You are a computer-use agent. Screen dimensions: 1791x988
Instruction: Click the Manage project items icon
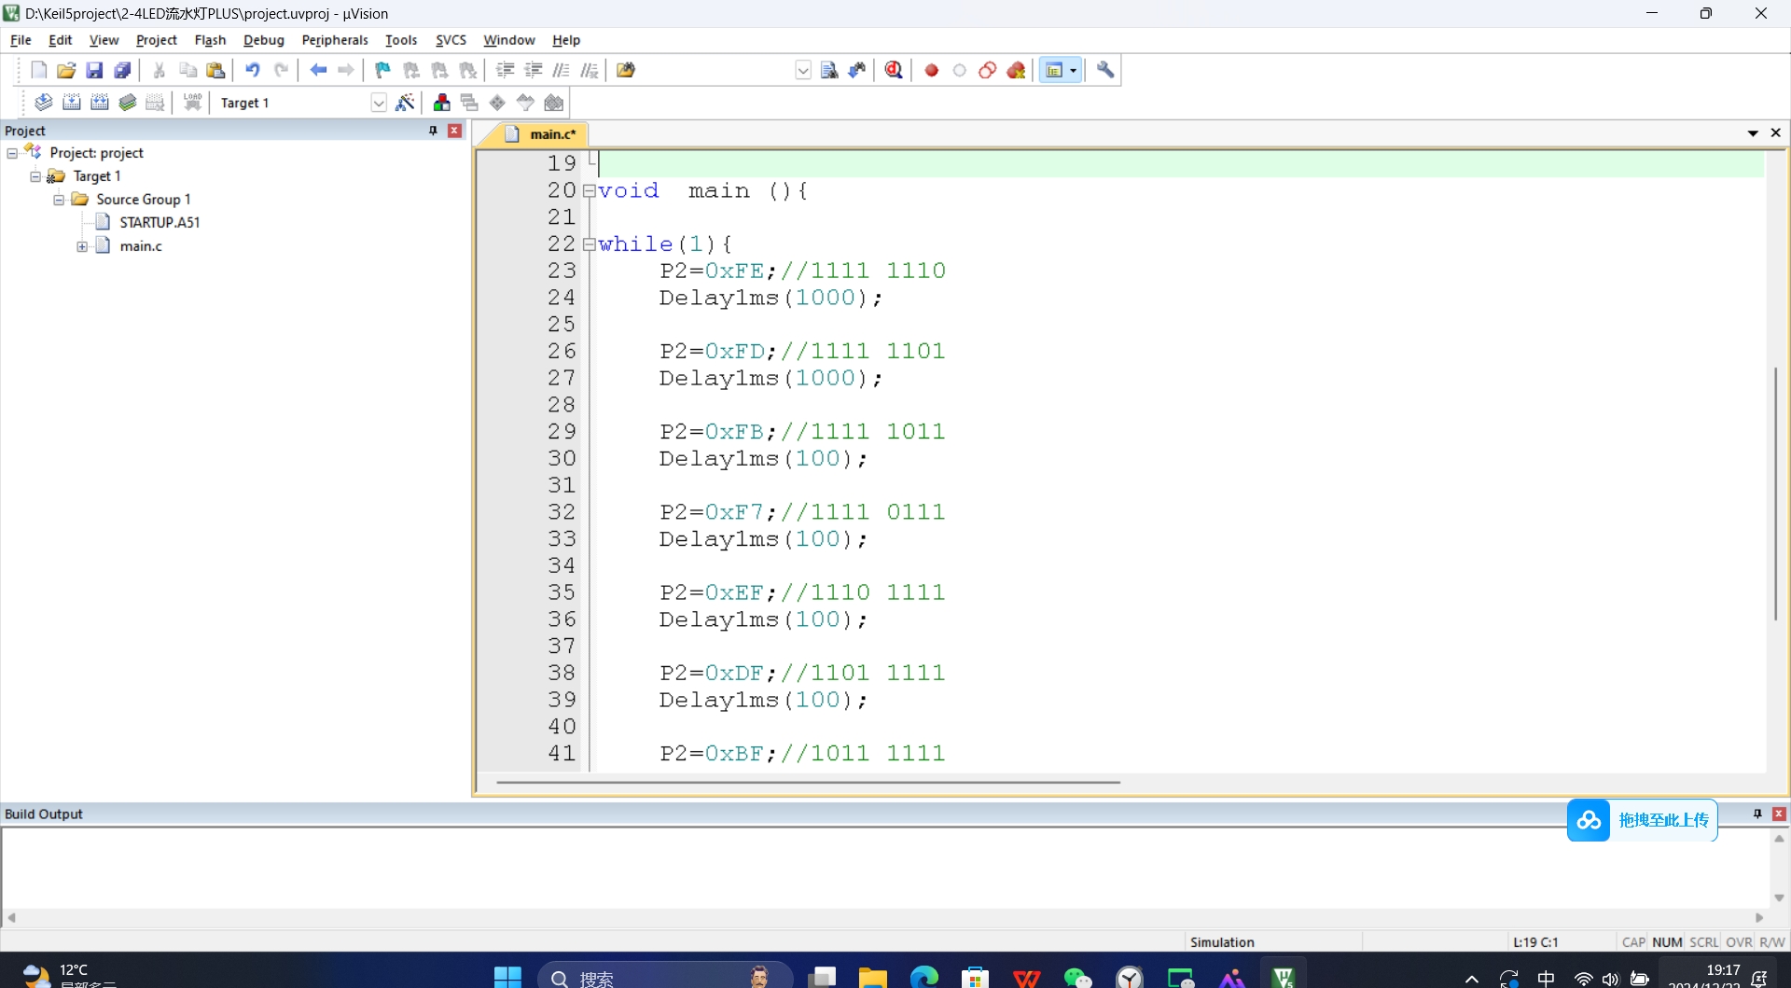click(x=442, y=103)
